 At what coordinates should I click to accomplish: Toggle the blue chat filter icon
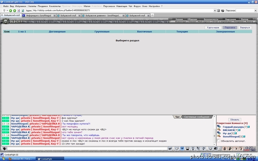point(182,149)
